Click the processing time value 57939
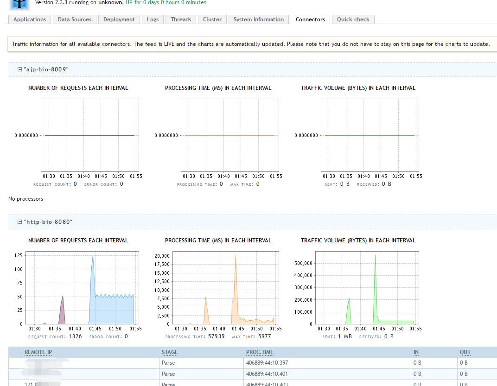The width and height of the screenshot is (497, 386). tap(216, 336)
